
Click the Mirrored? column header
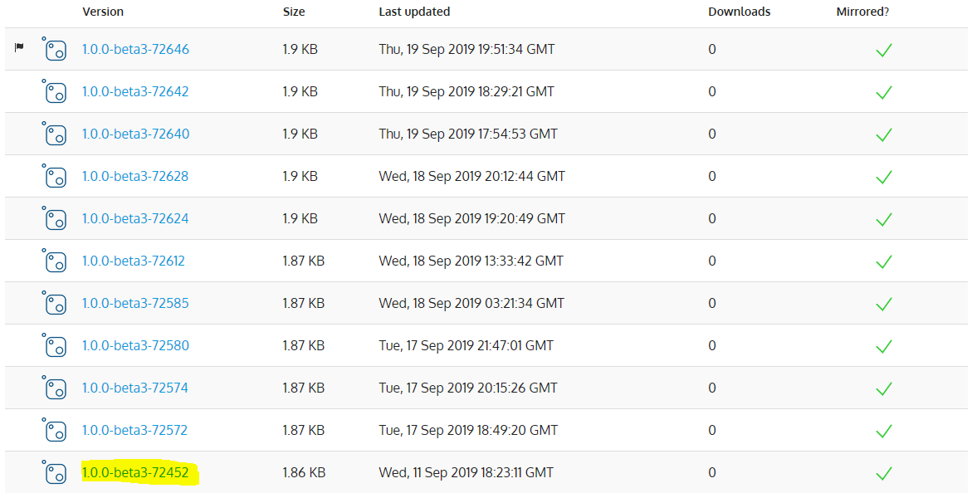pyautogui.click(x=862, y=12)
